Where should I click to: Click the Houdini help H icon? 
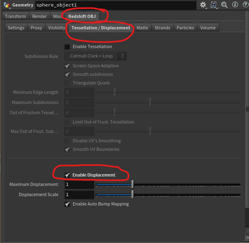(214, 5)
